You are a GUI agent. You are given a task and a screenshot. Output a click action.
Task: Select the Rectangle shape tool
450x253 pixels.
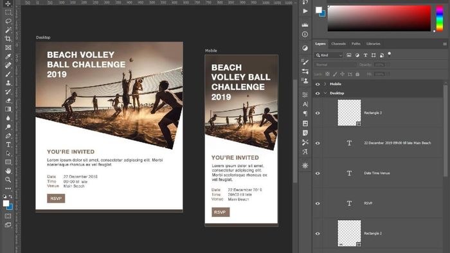point(8,162)
